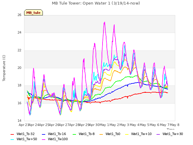This screenshot has height=145, width=193.
Task: Click the red Wat1_Ts-32 legend swatch
Action: tap(12, 134)
